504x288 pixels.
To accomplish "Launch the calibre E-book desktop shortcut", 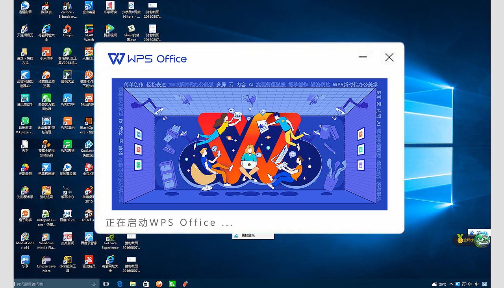I will (68, 10).
